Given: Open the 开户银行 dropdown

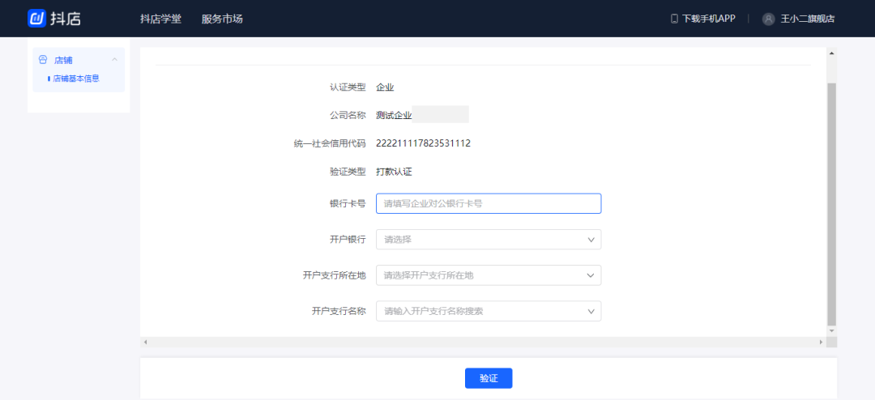Looking at the screenshot, I should click(x=489, y=240).
